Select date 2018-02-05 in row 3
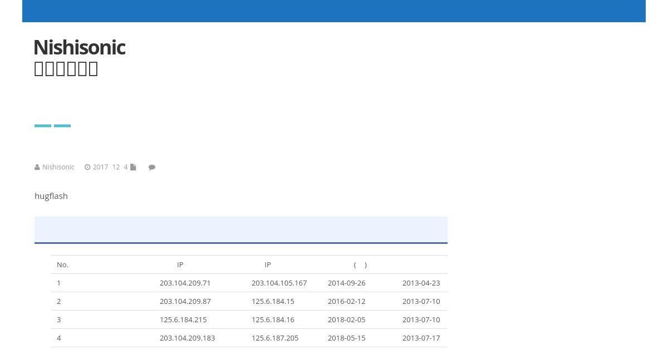Image resolution: width=668 pixels, height=350 pixels. point(347,320)
